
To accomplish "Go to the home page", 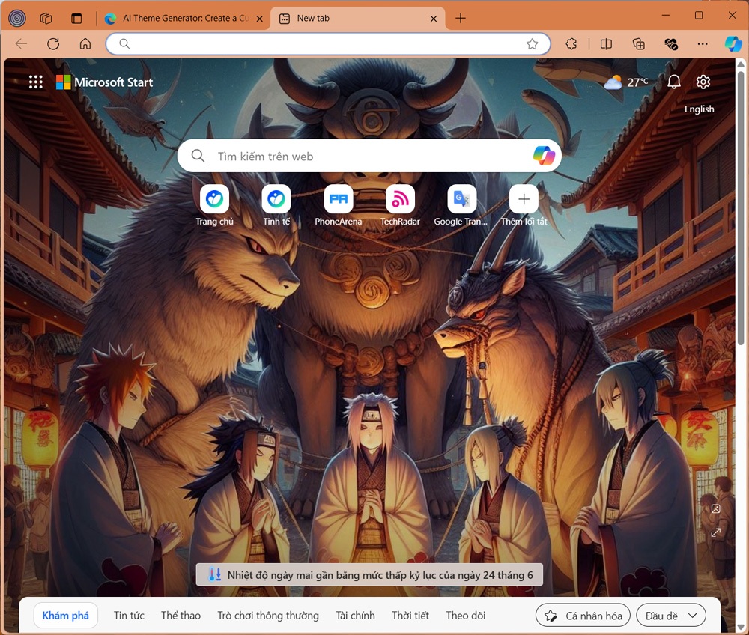I will coord(85,44).
